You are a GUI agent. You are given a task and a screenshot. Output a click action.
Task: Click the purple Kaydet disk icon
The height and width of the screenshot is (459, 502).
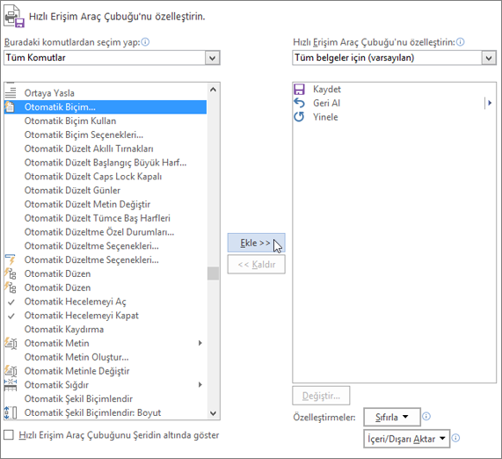[299, 89]
